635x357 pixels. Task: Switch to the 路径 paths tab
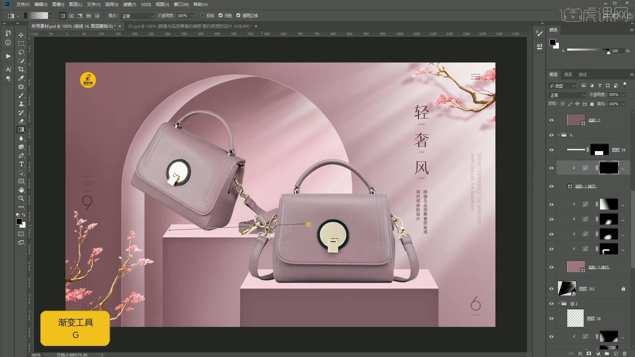(x=583, y=74)
